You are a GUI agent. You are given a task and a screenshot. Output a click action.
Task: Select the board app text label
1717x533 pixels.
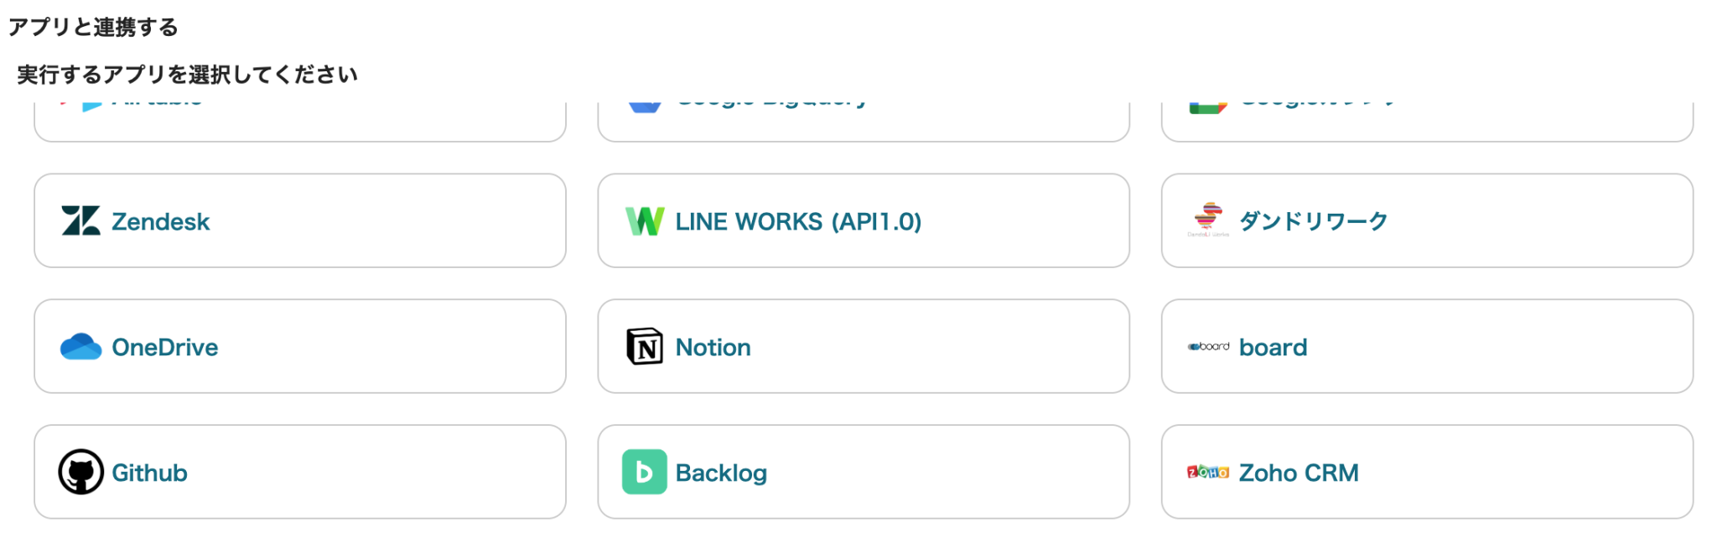(1273, 348)
